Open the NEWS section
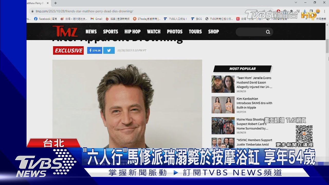 [91, 32]
